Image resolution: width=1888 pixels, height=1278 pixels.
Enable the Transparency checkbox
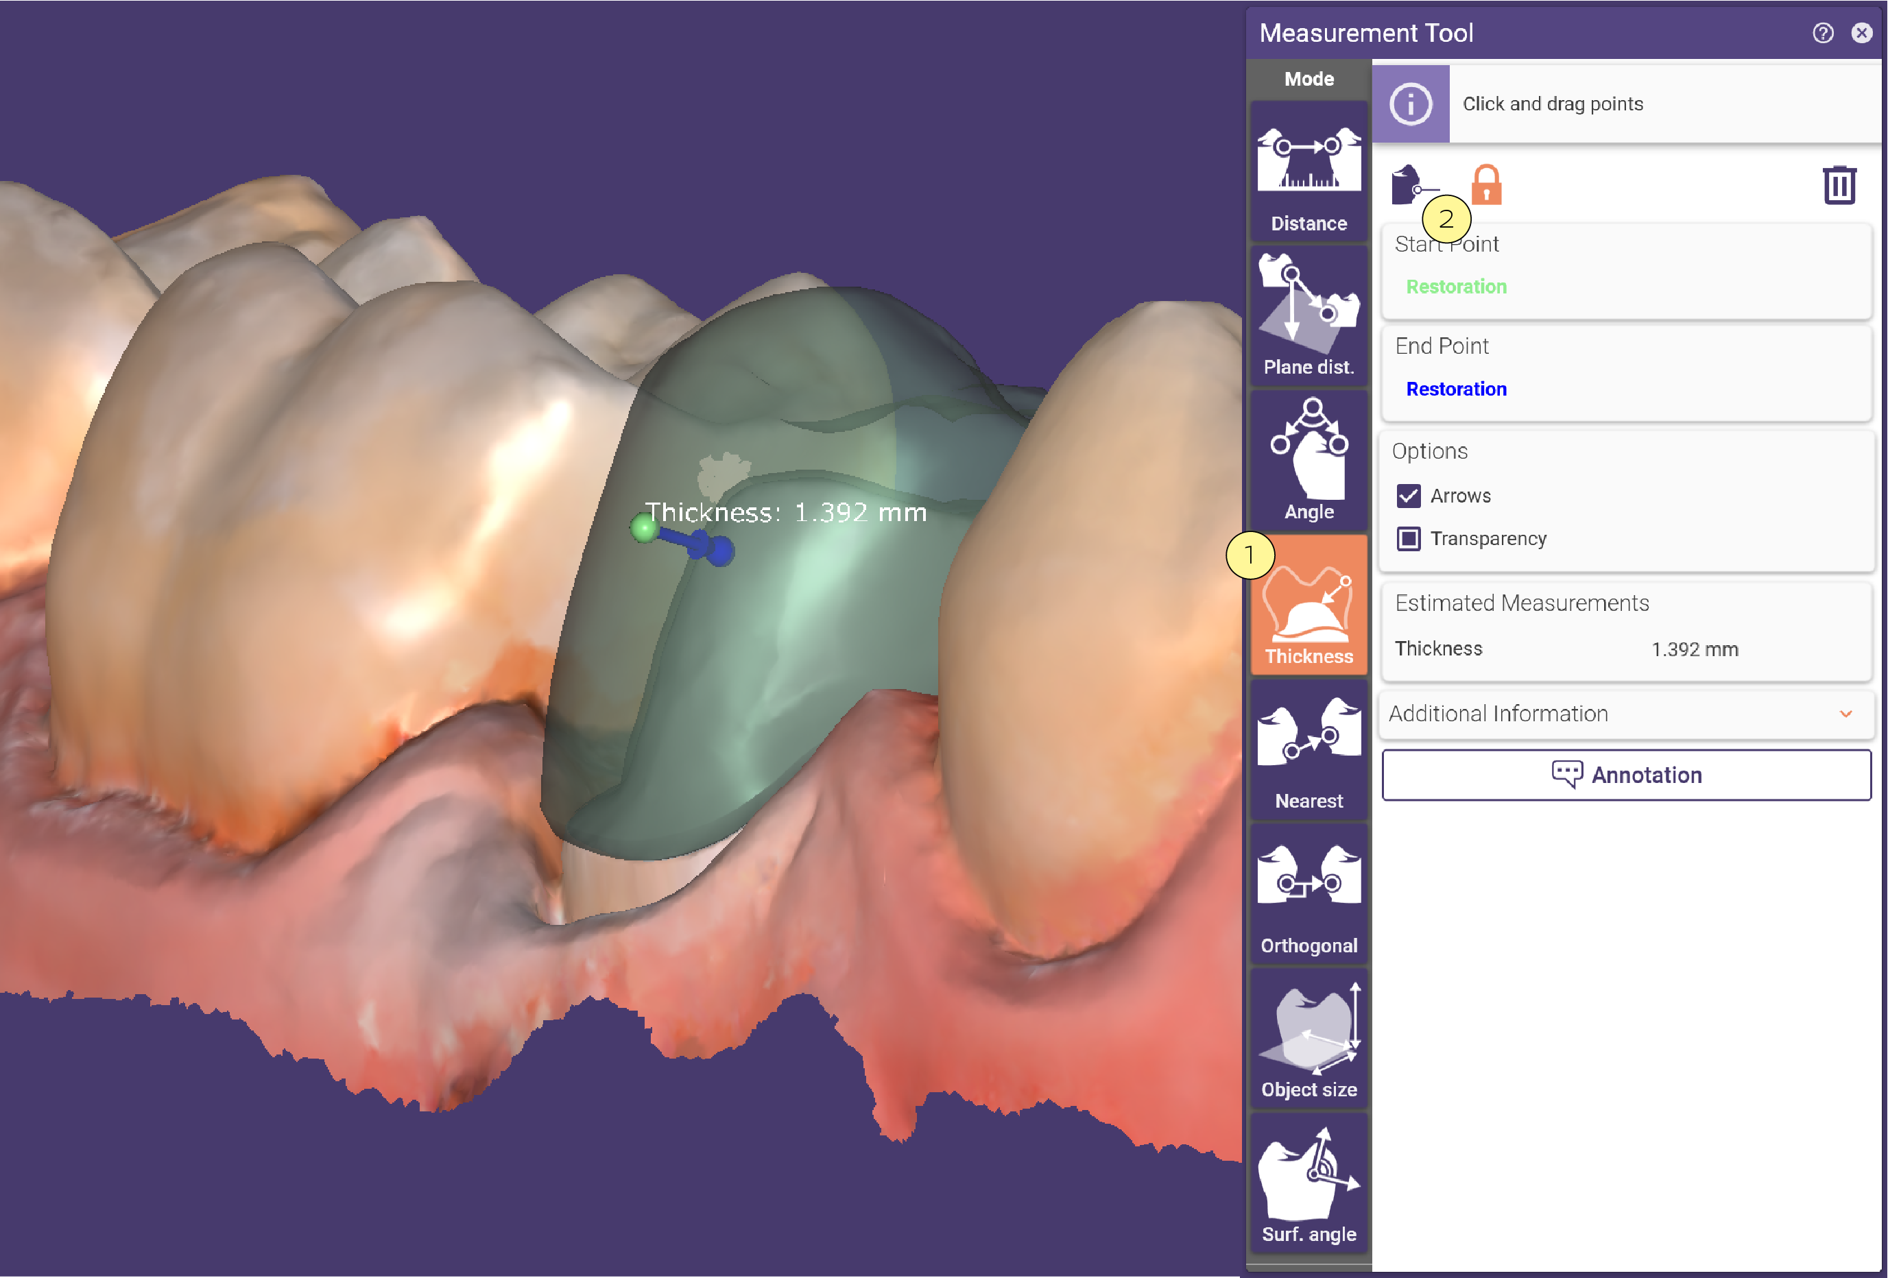pos(1409,539)
